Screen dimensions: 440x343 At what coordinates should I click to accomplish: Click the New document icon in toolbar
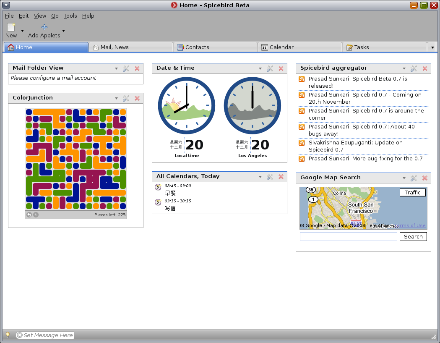coord(11,27)
